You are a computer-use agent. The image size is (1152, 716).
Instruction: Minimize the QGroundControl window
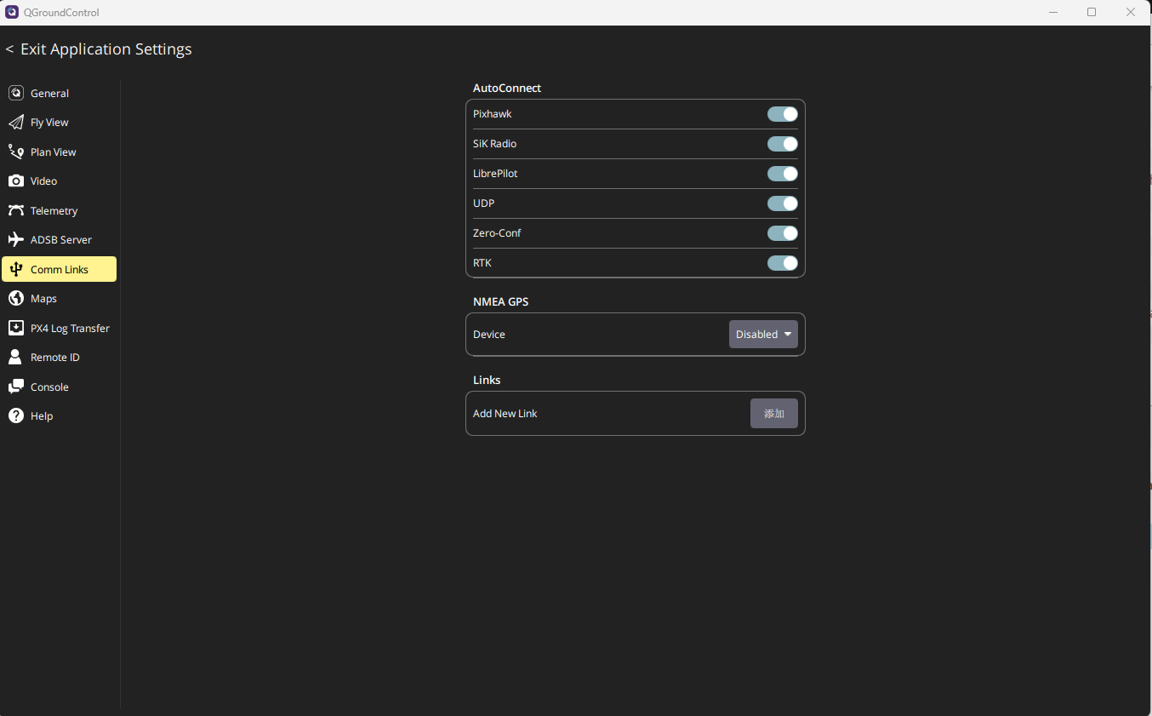(1053, 12)
